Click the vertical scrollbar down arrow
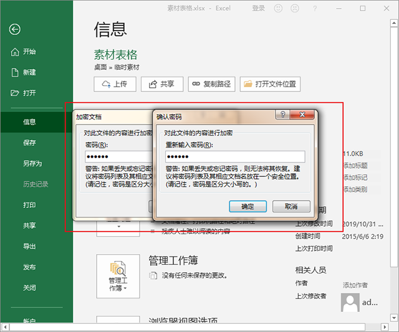The width and height of the screenshot is (399, 332). (394, 318)
